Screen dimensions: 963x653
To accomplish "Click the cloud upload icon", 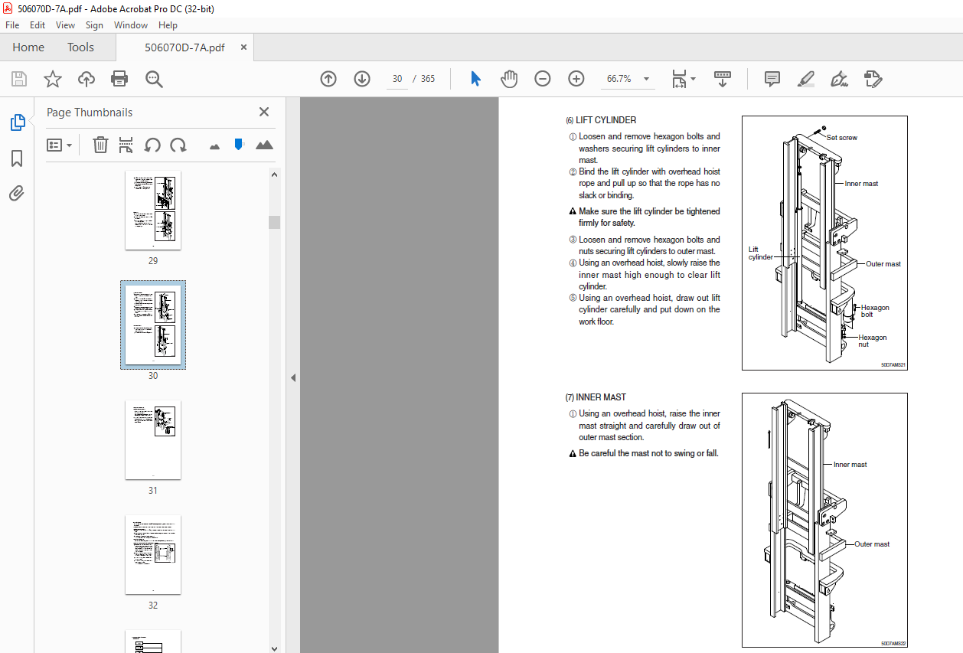I will (x=87, y=79).
